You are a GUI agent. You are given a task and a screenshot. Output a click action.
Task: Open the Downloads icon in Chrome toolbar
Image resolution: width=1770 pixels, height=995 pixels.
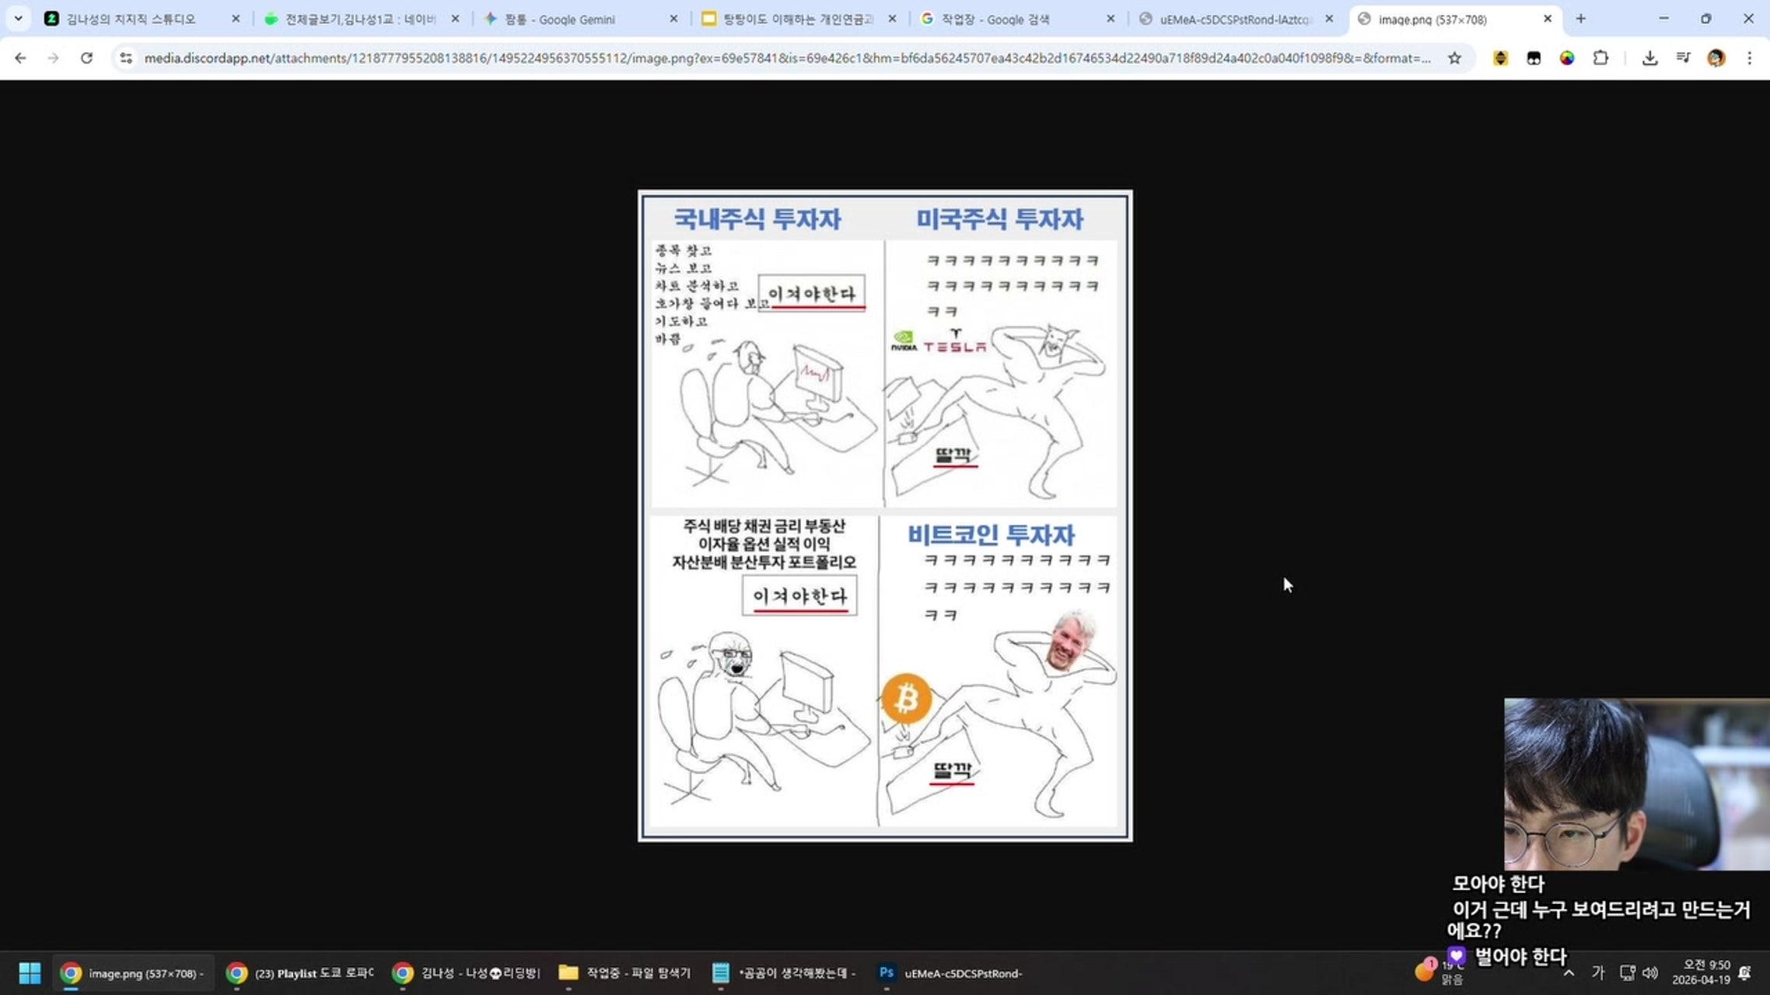(1649, 58)
